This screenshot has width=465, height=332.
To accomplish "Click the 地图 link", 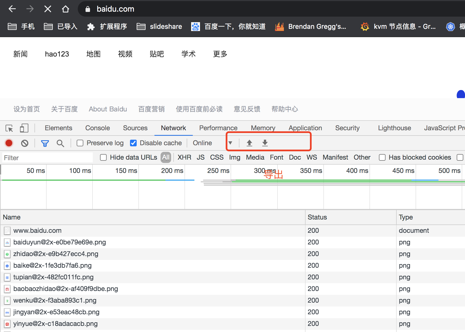I will [94, 54].
